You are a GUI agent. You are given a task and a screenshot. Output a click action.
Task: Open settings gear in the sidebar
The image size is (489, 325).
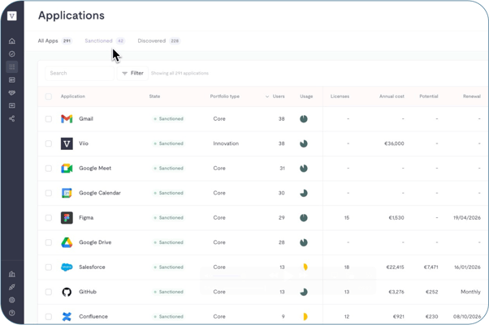[x=12, y=300]
